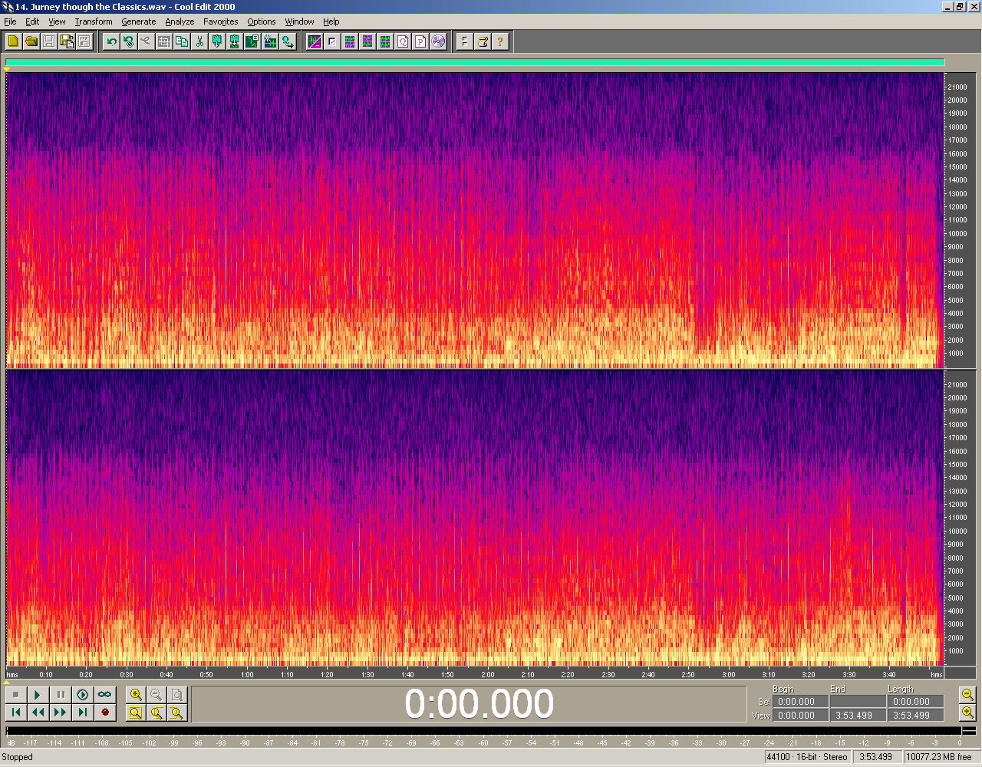Click Go to End transport button
This screenshot has width=982, height=767.
pyautogui.click(x=82, y=713)
